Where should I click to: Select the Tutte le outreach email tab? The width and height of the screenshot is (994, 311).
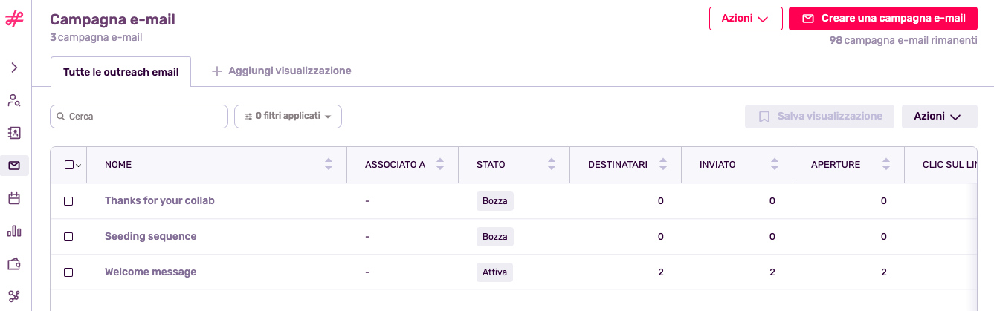coord(121,72)
